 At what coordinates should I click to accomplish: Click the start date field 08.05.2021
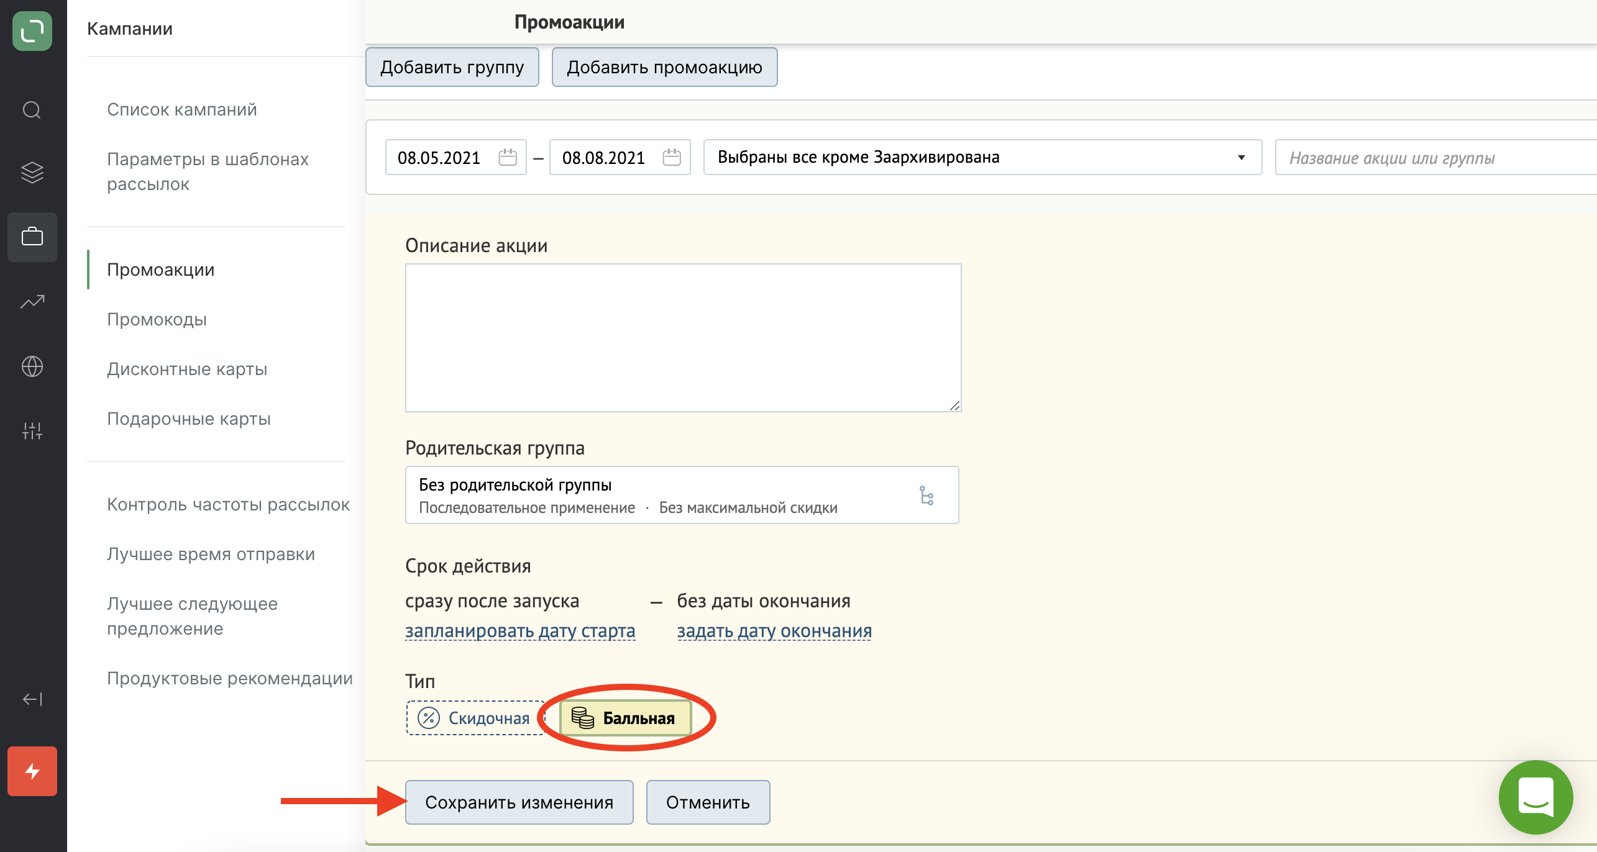click(455, 157)
